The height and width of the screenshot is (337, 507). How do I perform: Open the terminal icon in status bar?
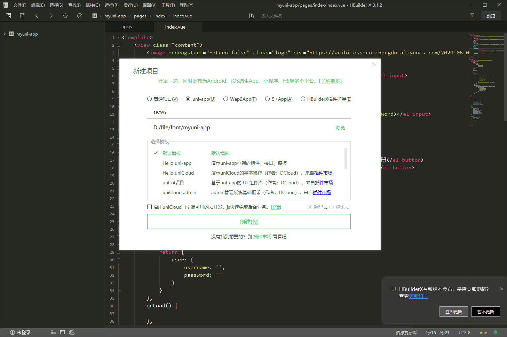coord(63,332)
